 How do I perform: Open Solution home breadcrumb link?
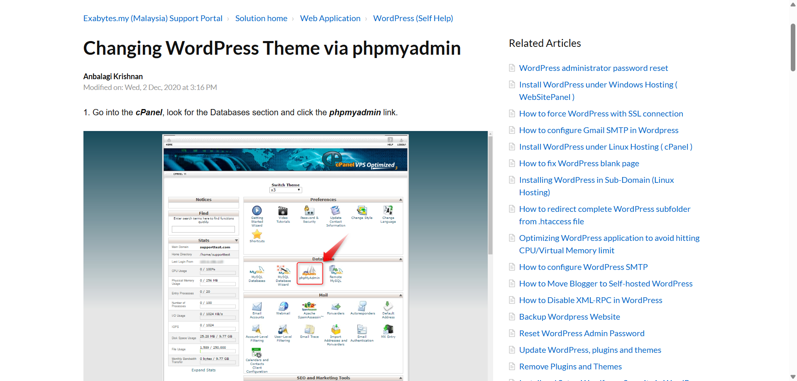pos(261,18)
